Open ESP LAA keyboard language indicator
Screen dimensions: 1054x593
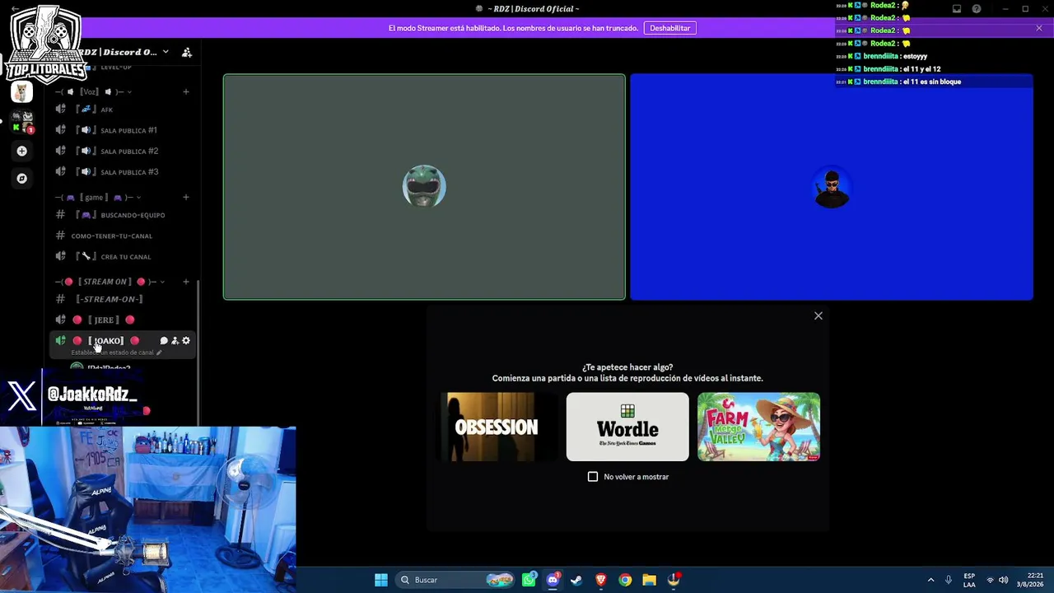coord(969,580)
